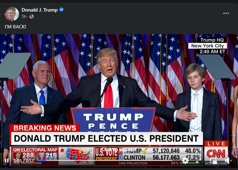Click the I'M BACK! post text
Image resolution: width=238 pixels, height=170 pixels.
15,27
